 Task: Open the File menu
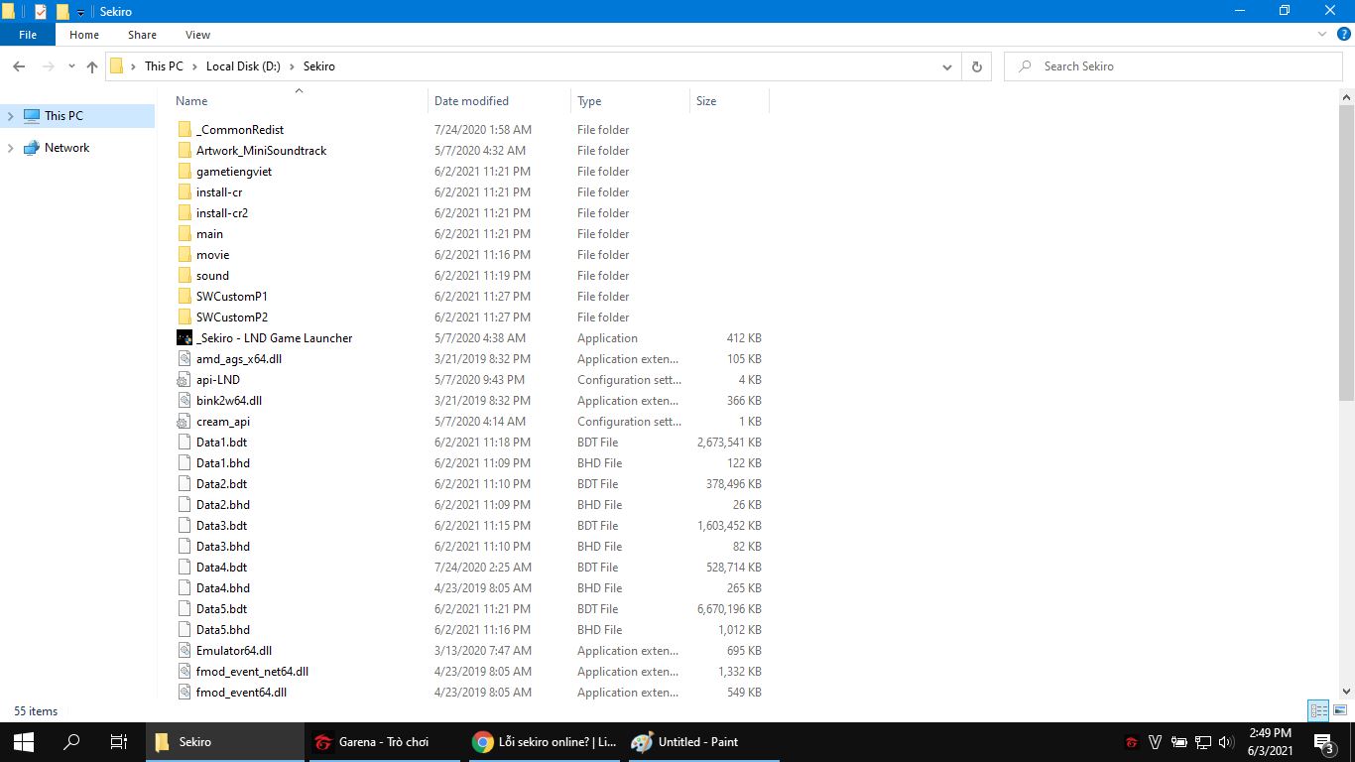28,35
